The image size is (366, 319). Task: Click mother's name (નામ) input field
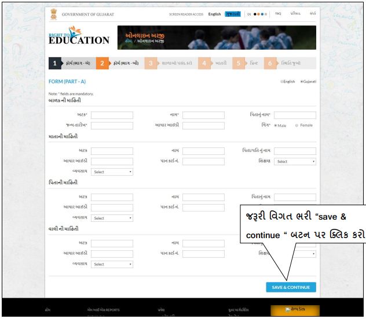tap(203, 151)
